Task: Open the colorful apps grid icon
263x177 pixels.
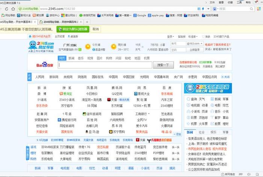Action: 259,9
